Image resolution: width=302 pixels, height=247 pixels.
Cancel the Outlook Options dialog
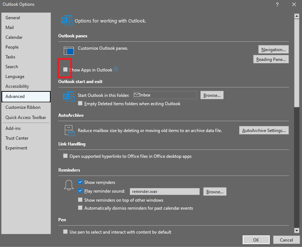click(x=286, y=240)
